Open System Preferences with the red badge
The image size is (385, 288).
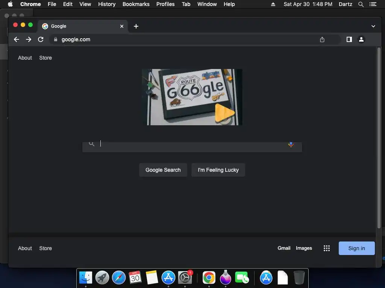pos(185,277)
